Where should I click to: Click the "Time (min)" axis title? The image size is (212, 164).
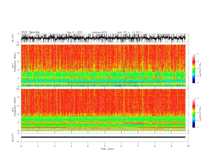pos(107,149)
